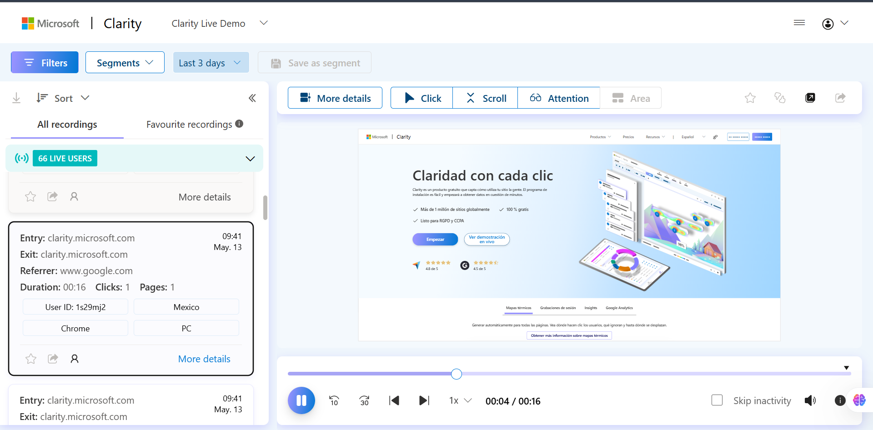Viewport: 873px width, 430px height.
Task: Enable the Skip inactivity checkbox
Action: tap(717, 400)
